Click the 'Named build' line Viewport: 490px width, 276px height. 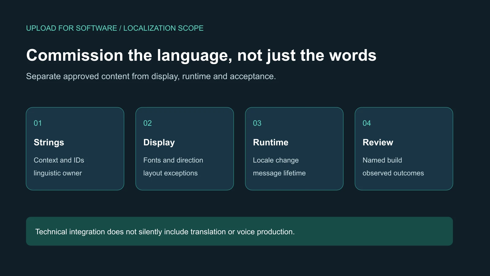coord(382,160)
